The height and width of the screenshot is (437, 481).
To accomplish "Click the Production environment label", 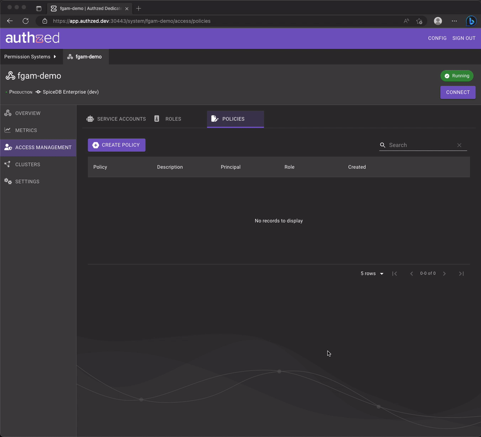I will (x=20, y=92).
